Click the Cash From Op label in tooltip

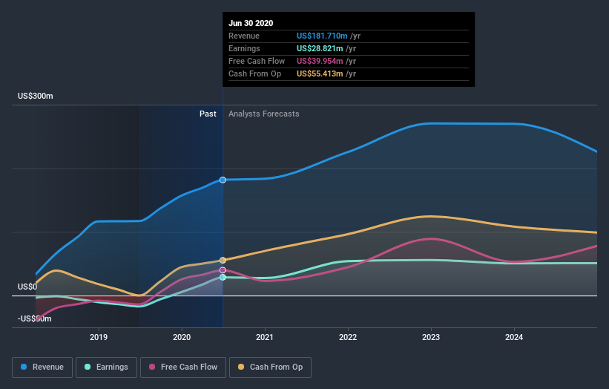coord(254,73)
